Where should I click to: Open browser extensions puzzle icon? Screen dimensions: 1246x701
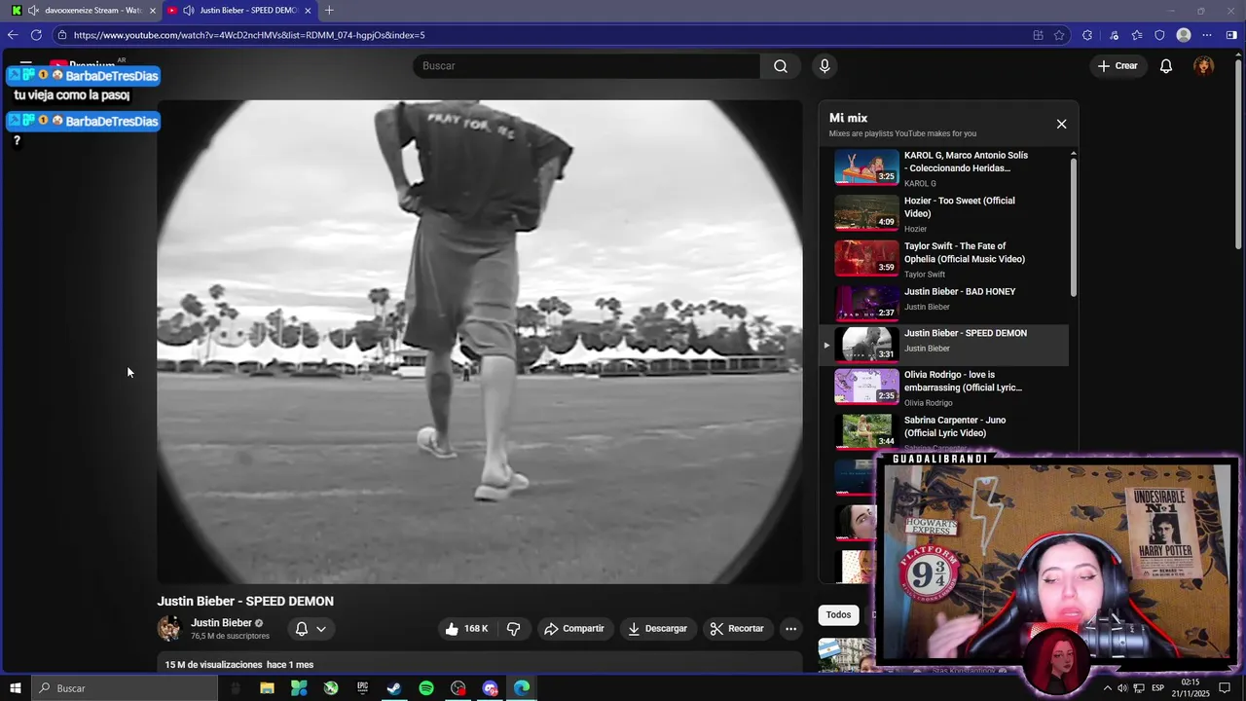[1087, 35]
